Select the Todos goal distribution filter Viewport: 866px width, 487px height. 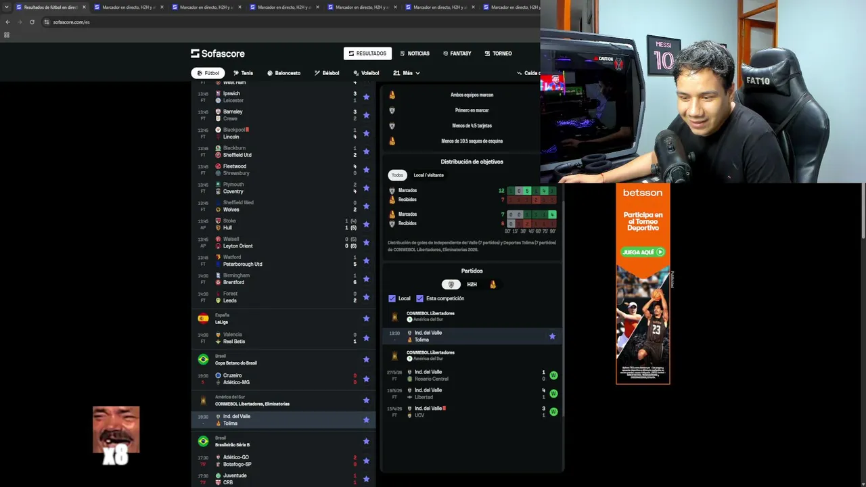(x=397, y=175)
